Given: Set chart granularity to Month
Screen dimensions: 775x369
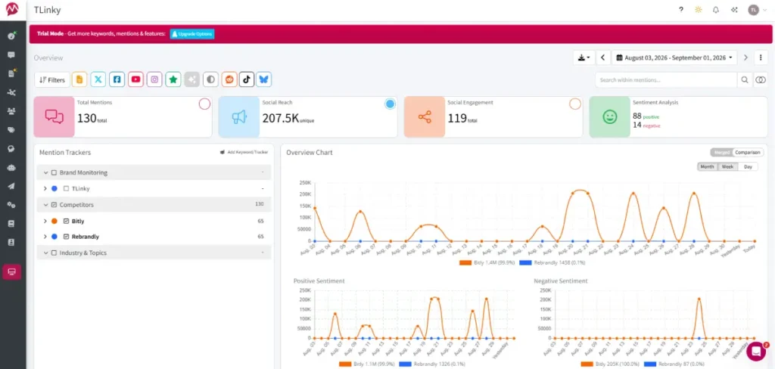Looking at the screenshot, I should [x=708, y=167].
